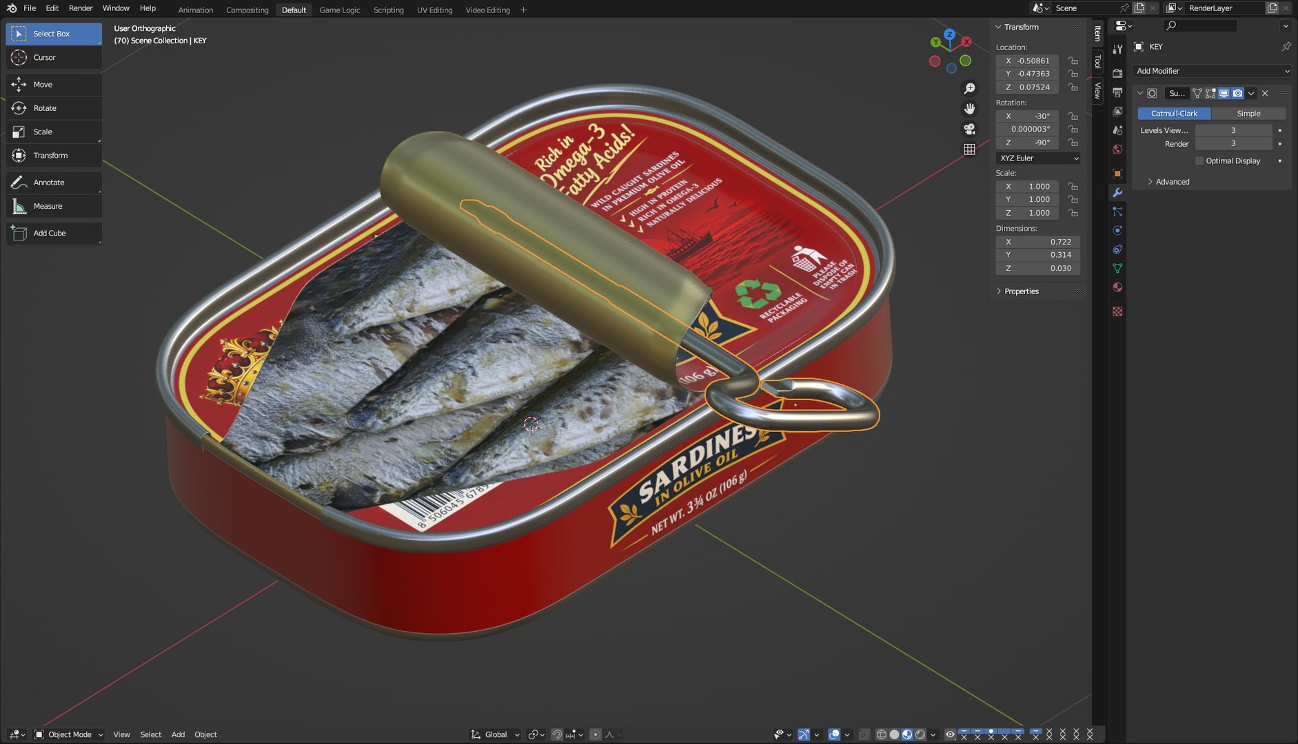Open the File menu
The width and height of the screenshot is (1298, 744).
click(30, 8)
